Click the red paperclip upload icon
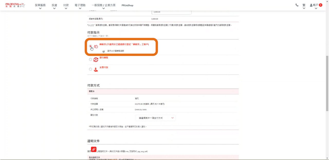The height and width of the screenshot is (160, 329). click(94, 149)
